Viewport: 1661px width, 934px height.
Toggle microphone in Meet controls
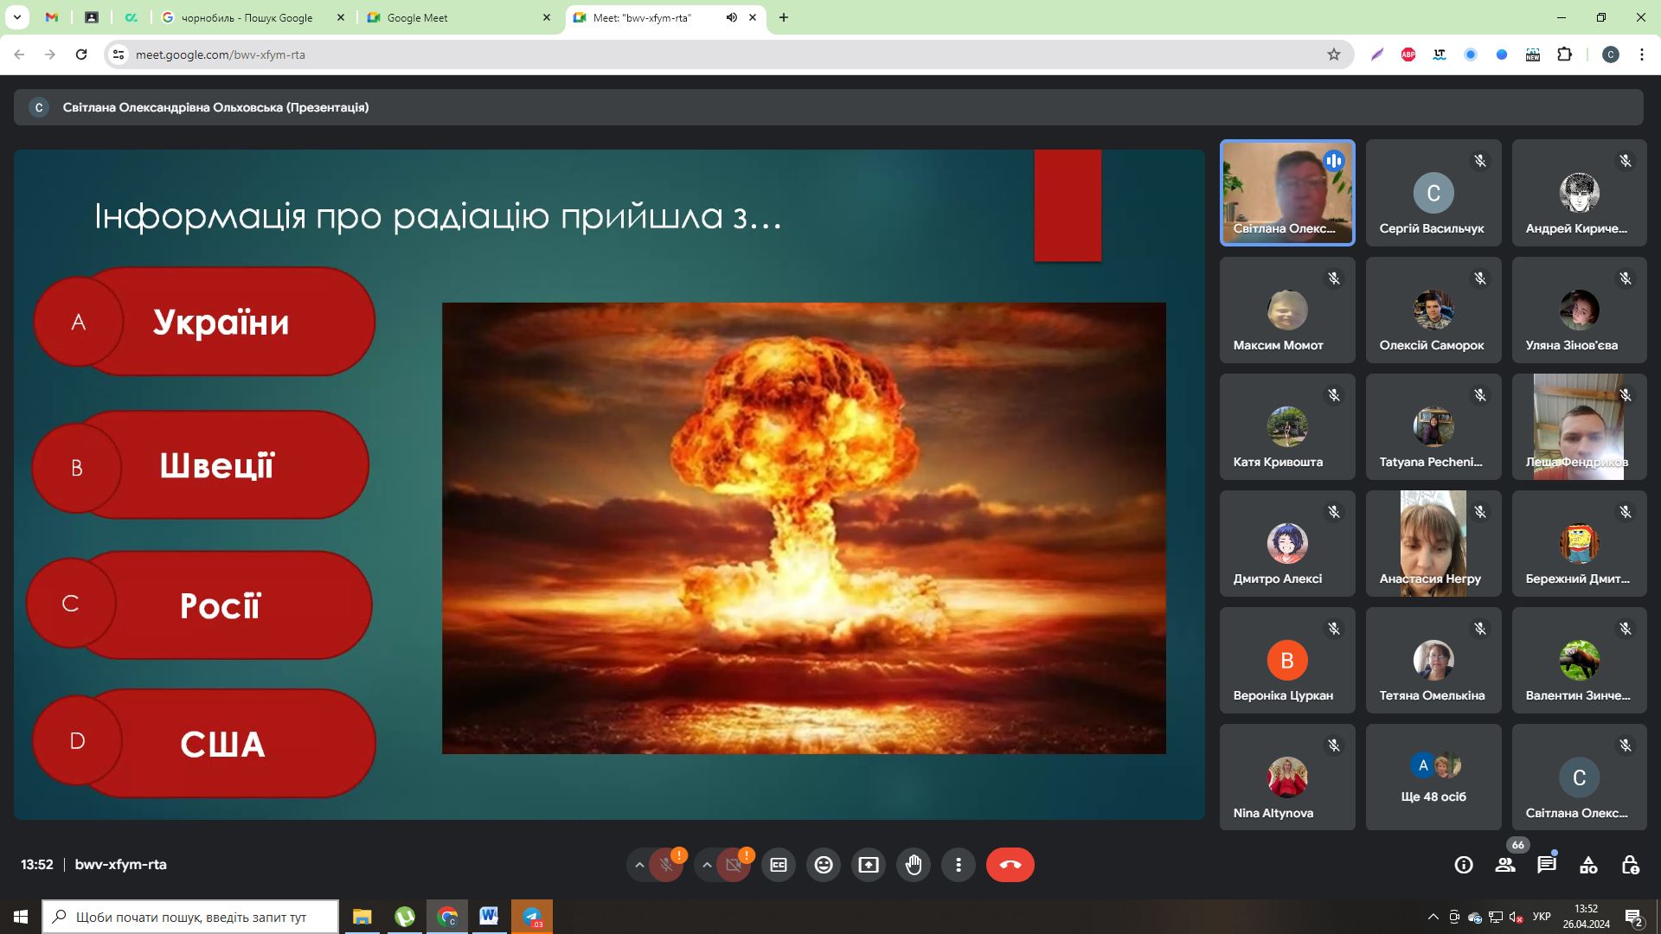click(666, 865)
